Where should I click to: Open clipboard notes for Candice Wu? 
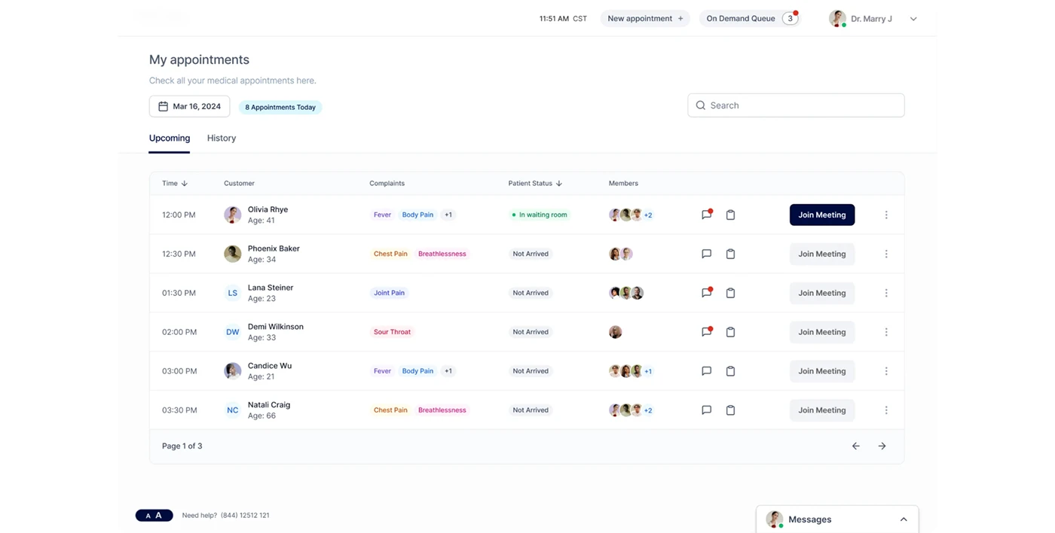pyautogui.click(x=730, y=371)
